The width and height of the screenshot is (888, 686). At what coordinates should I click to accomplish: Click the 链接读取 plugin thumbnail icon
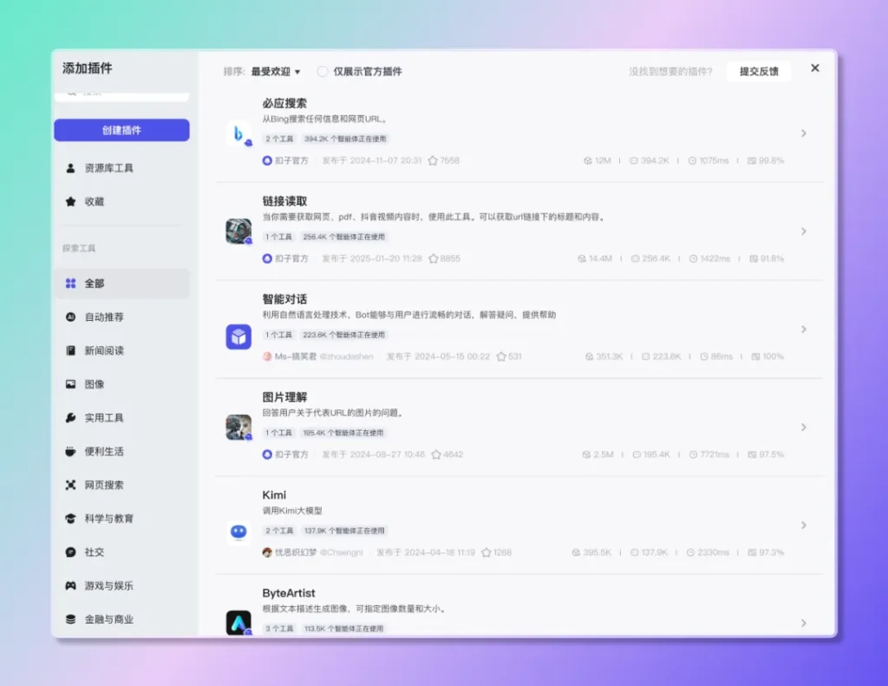[x=238, y=232]
